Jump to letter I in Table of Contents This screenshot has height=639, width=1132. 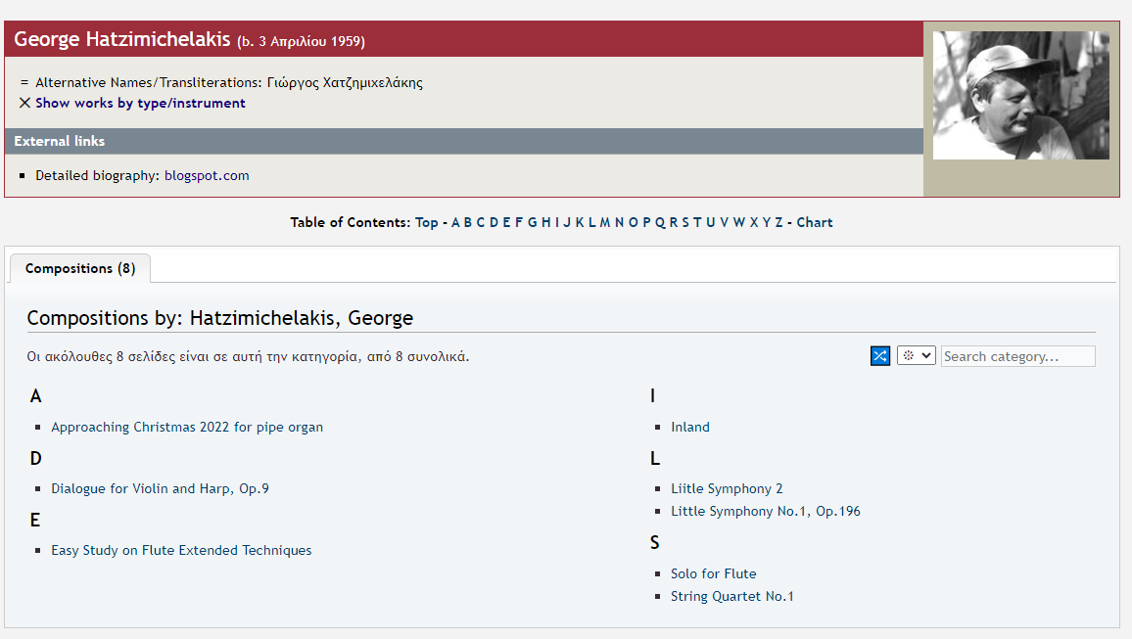pos(557,222)
